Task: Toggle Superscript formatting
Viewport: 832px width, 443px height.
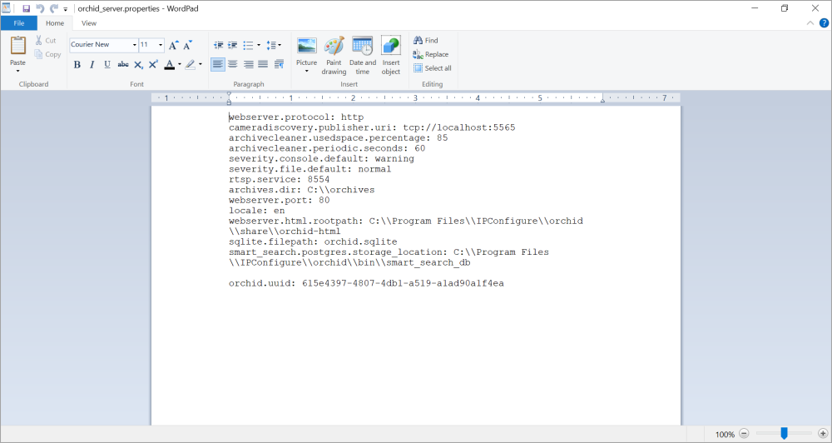Action: (x=153, y=64)
